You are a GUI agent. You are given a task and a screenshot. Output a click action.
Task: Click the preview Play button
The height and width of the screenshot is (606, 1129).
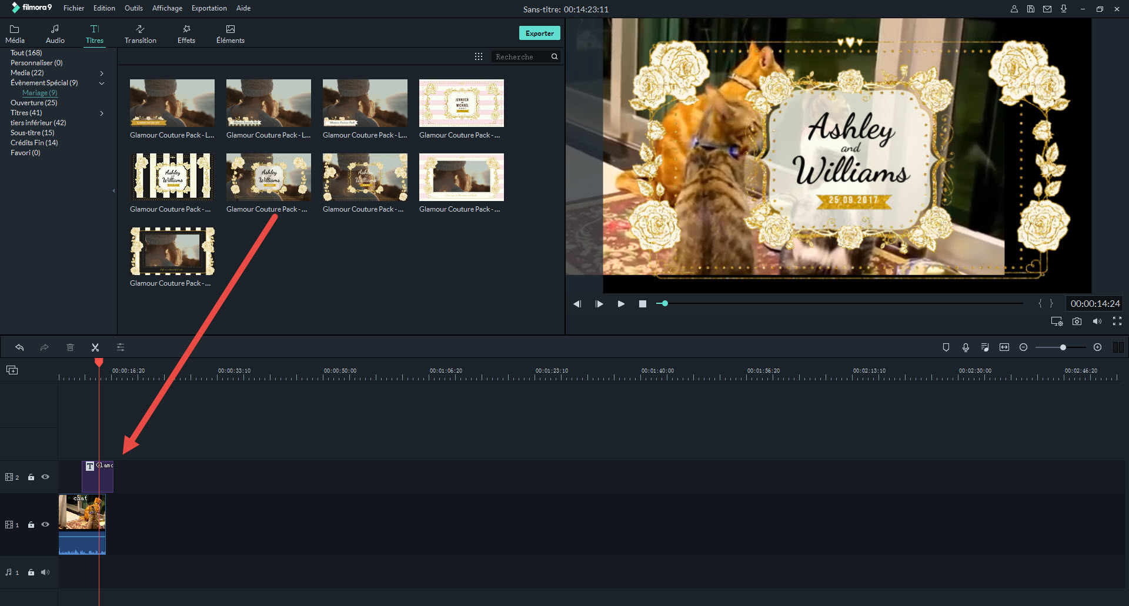(621, 304)
